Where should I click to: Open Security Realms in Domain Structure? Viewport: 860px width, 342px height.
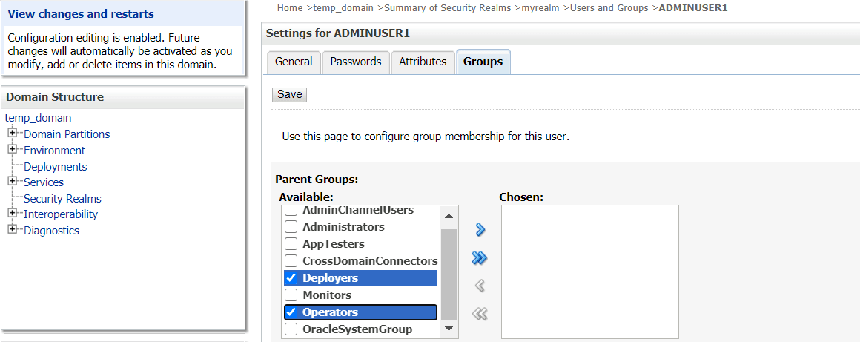click(x=62, y=199)
